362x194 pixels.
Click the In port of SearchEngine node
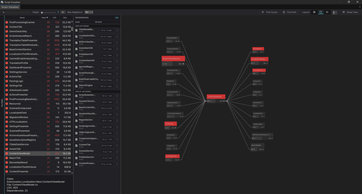pyautogui.click(x=252, y=149)
